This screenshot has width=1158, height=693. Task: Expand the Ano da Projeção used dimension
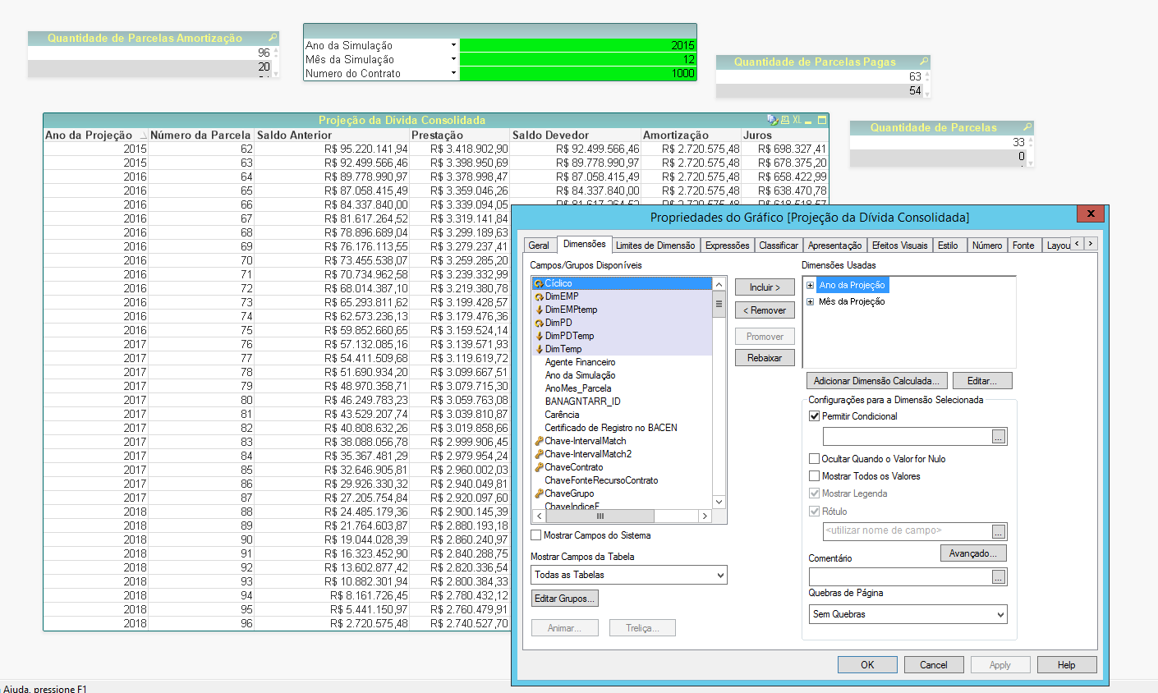(810, 285)
